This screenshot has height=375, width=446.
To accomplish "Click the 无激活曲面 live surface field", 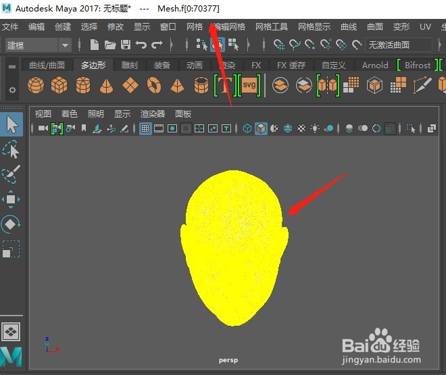I will tap(398, 45).
